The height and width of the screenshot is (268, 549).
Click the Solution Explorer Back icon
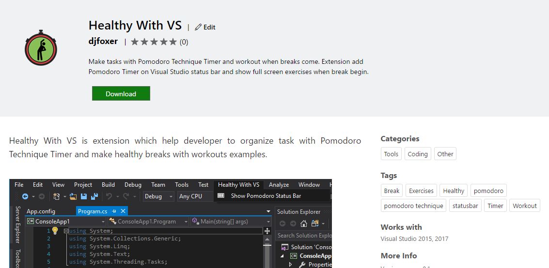pyautogui.click(x=282, y=223)
